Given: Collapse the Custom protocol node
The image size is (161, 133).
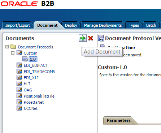Looking at the screenshot, I should (13, 53).
